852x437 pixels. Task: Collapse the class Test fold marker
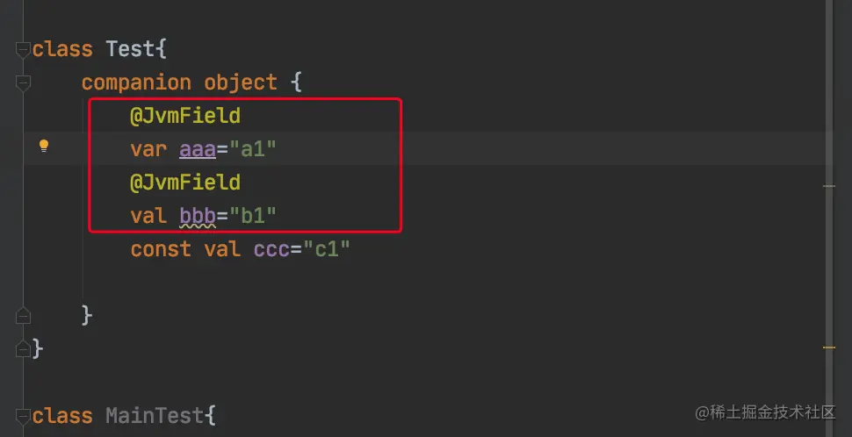tap(23, 50)
